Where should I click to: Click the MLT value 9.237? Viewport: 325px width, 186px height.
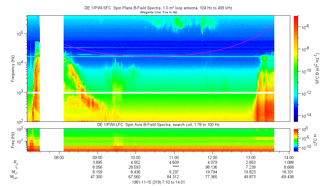[x=174, y=172]
